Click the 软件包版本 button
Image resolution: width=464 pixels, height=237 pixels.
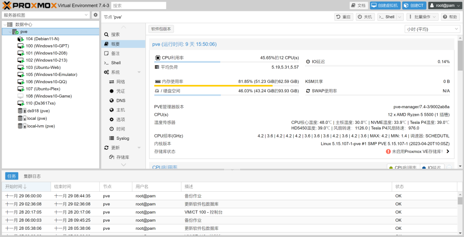coord(161,29)
